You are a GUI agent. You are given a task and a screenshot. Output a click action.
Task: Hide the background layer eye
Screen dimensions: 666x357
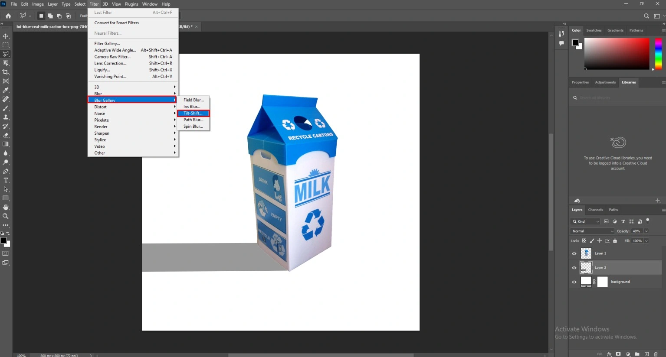click(574, 282)
